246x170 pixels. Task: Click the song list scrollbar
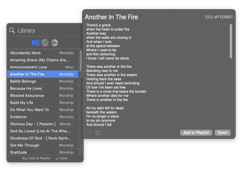pos(81,64)
